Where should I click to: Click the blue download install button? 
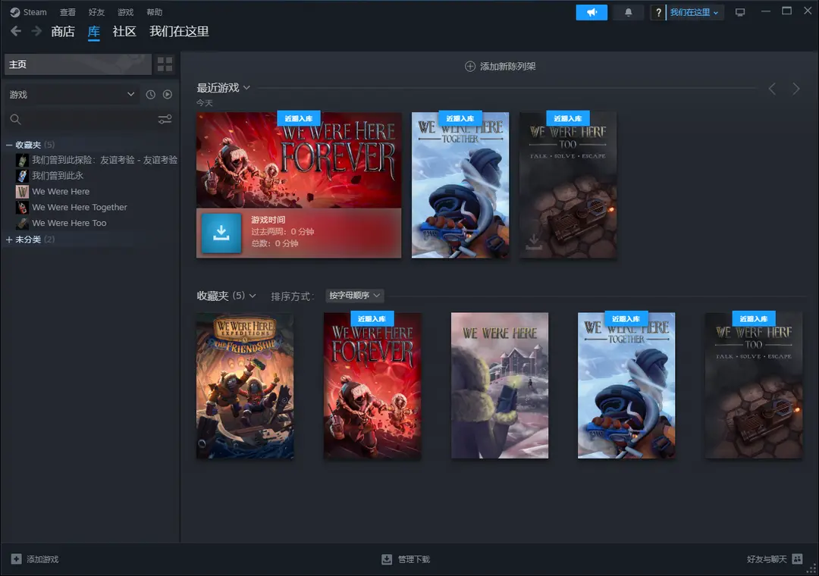pyautogui.click(x=221, y=233)
